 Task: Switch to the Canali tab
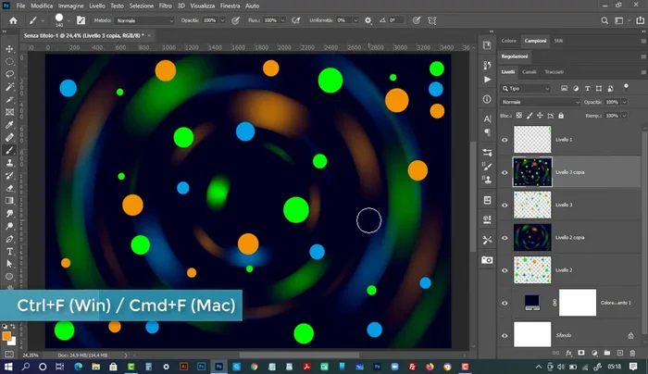coord(530,70)
